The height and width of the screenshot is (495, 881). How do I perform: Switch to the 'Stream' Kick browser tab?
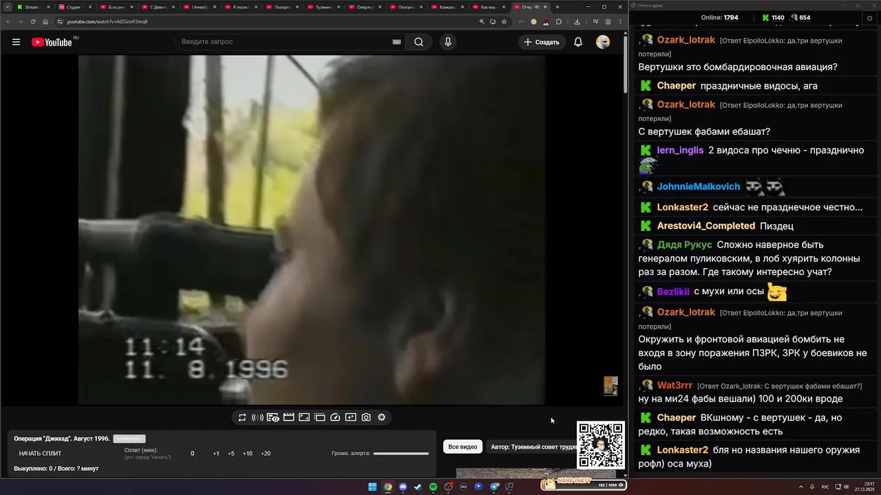click(x=32, y=7)
